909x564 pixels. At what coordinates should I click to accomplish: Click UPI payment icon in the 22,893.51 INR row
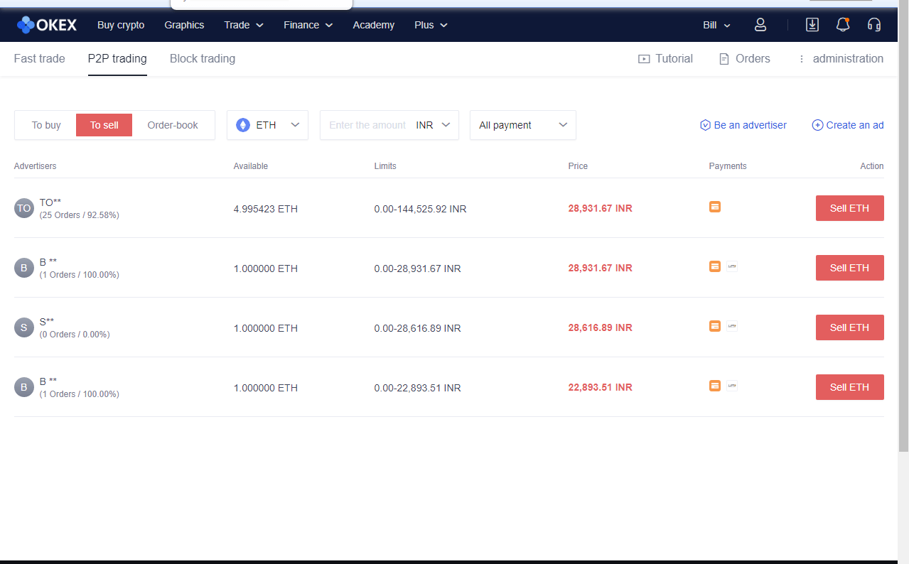[732, 386]
